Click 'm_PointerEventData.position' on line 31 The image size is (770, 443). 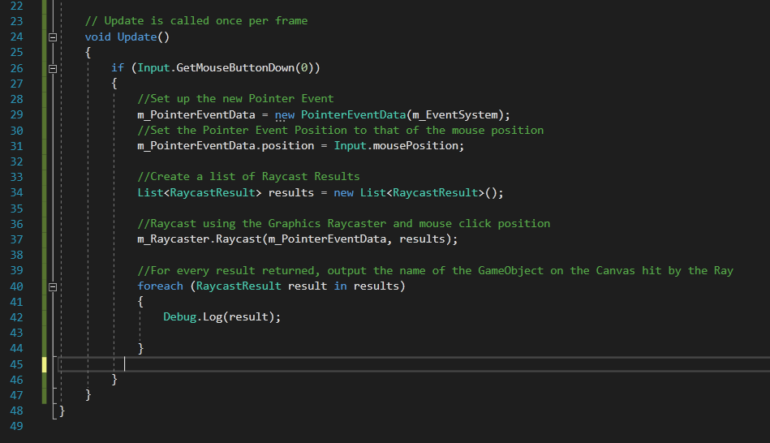click(x=226, y=146)
